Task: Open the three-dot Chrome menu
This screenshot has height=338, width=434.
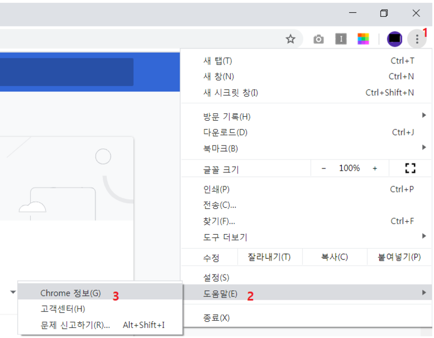Action: pos(417,39)
